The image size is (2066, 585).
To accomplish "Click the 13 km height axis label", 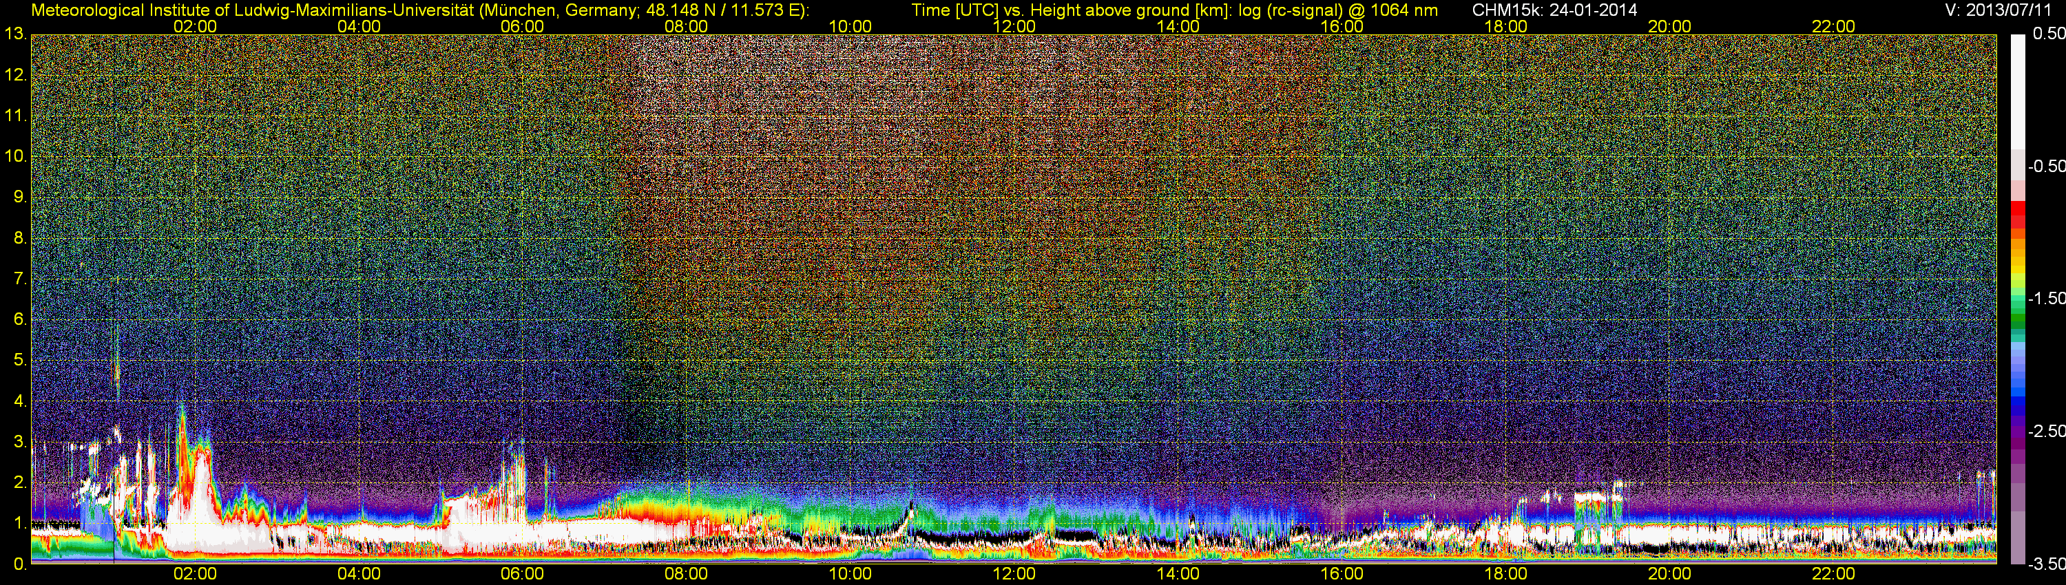I will pyautogui.click(x=14, y=34).
